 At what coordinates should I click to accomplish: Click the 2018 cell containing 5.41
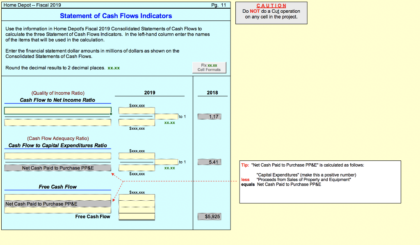[x=209, y=162]
